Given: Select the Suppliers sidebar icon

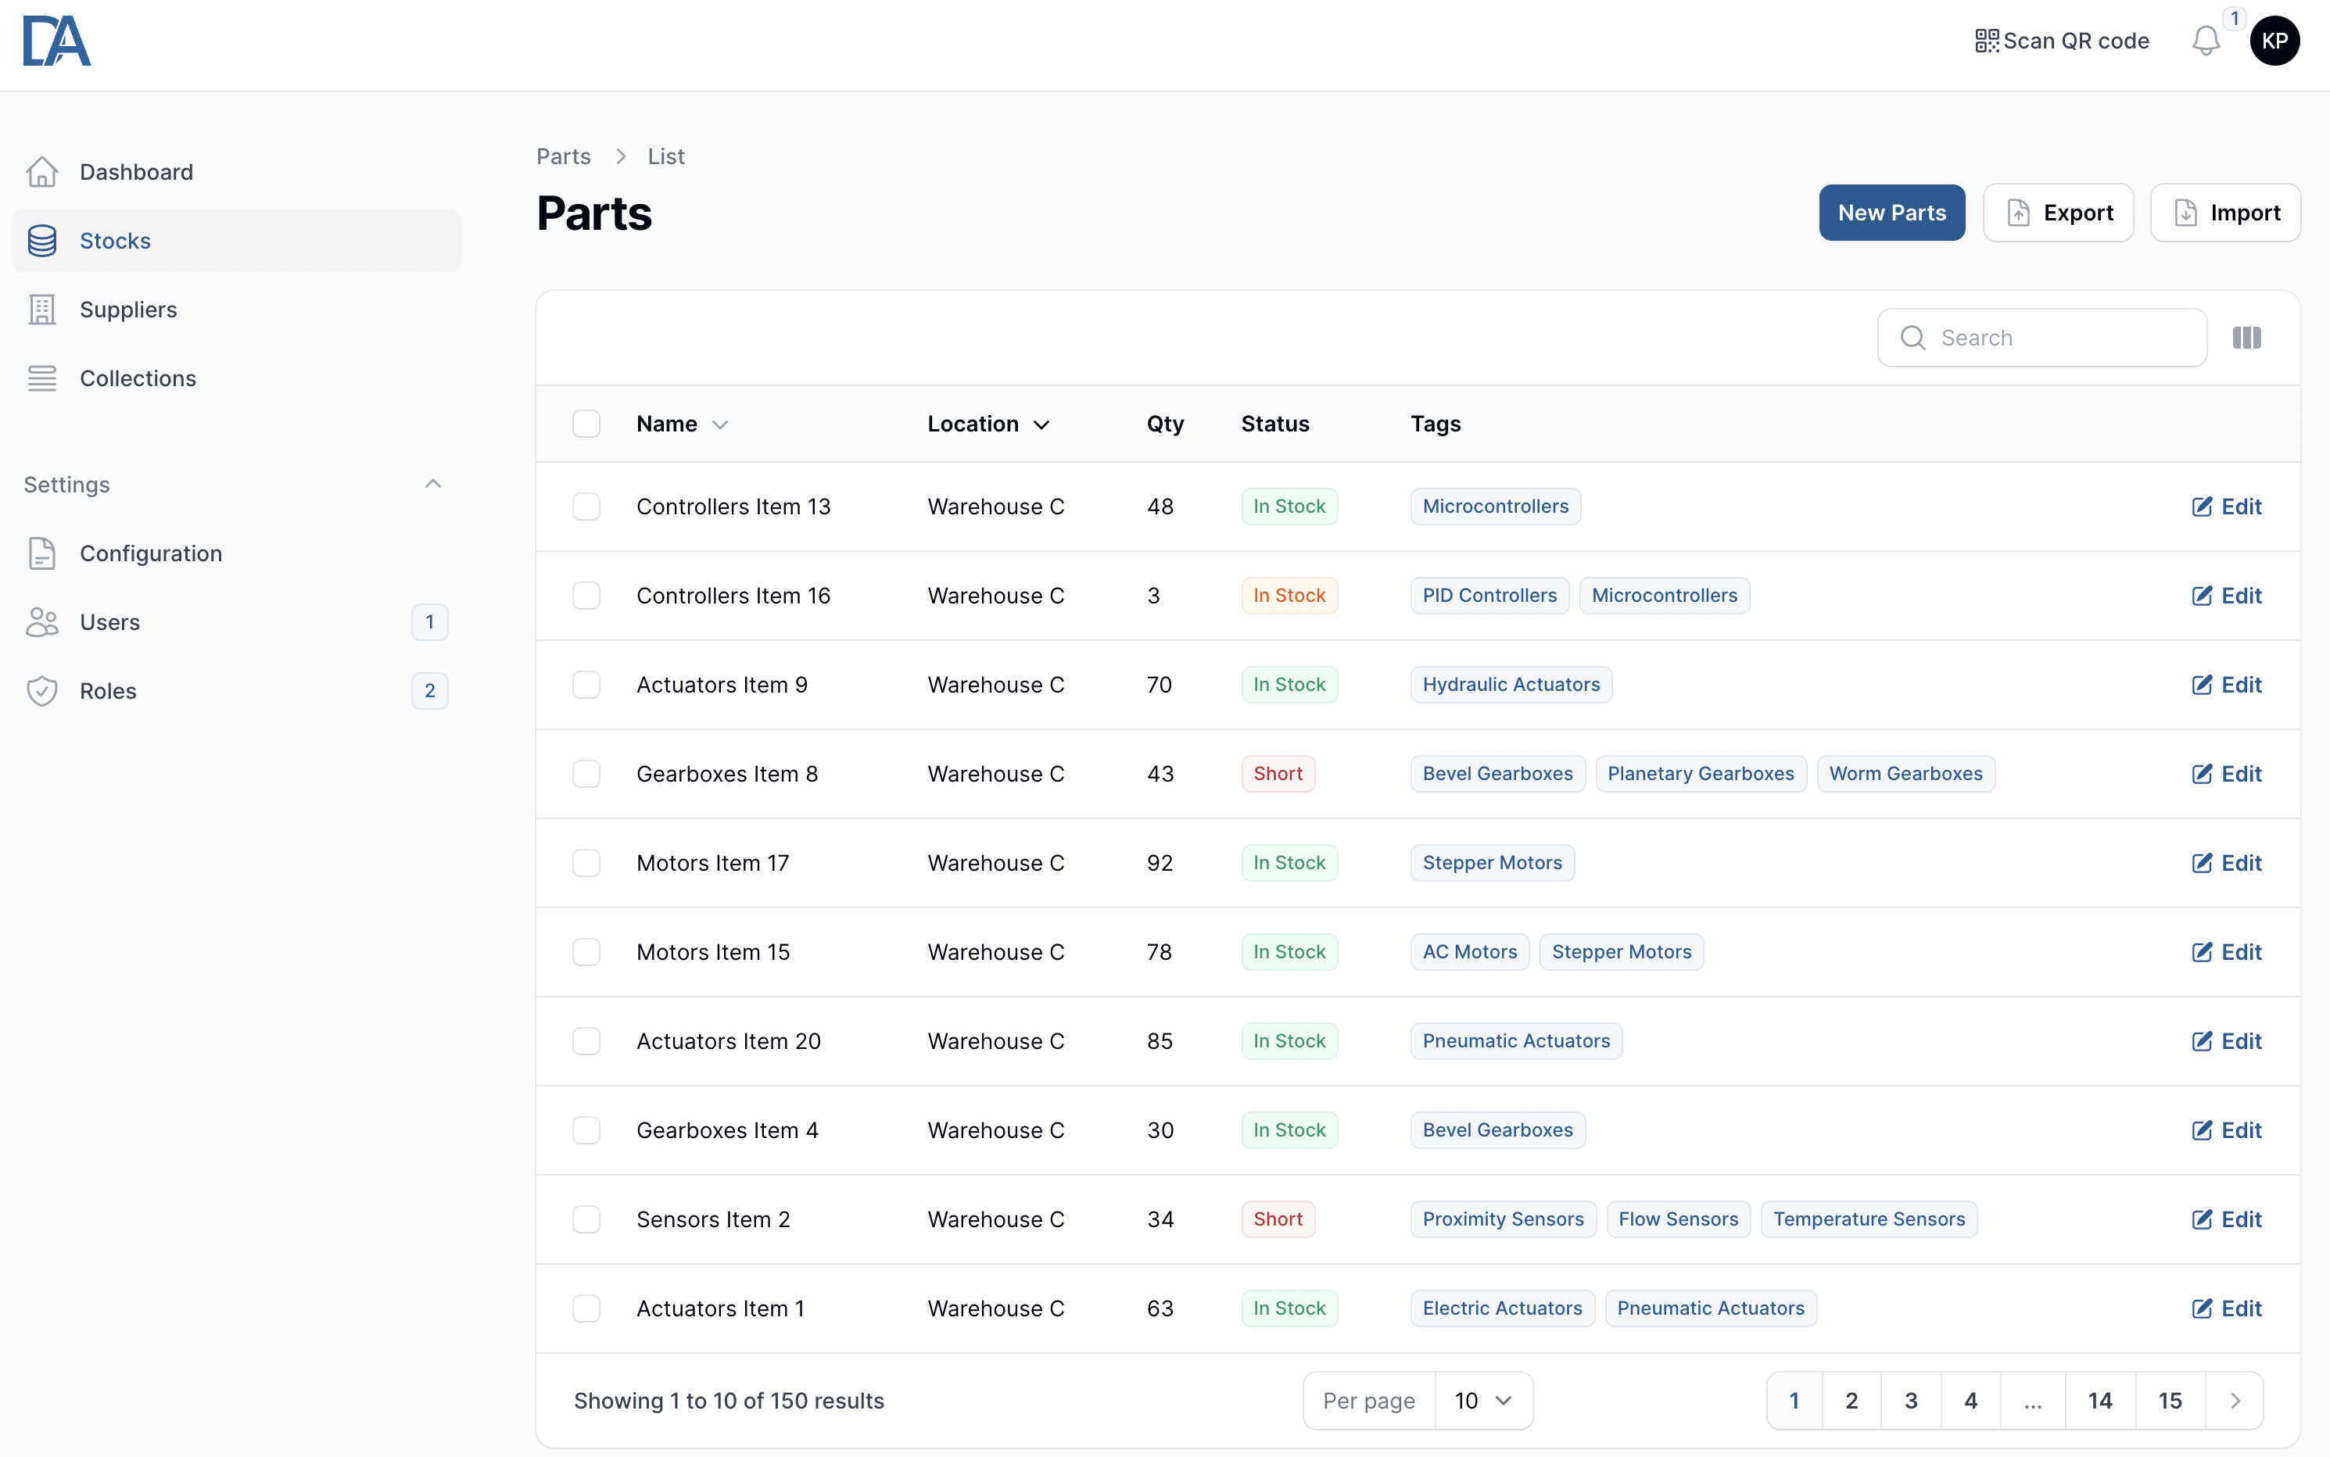Looking at the screenshot, I should (41, 308).
